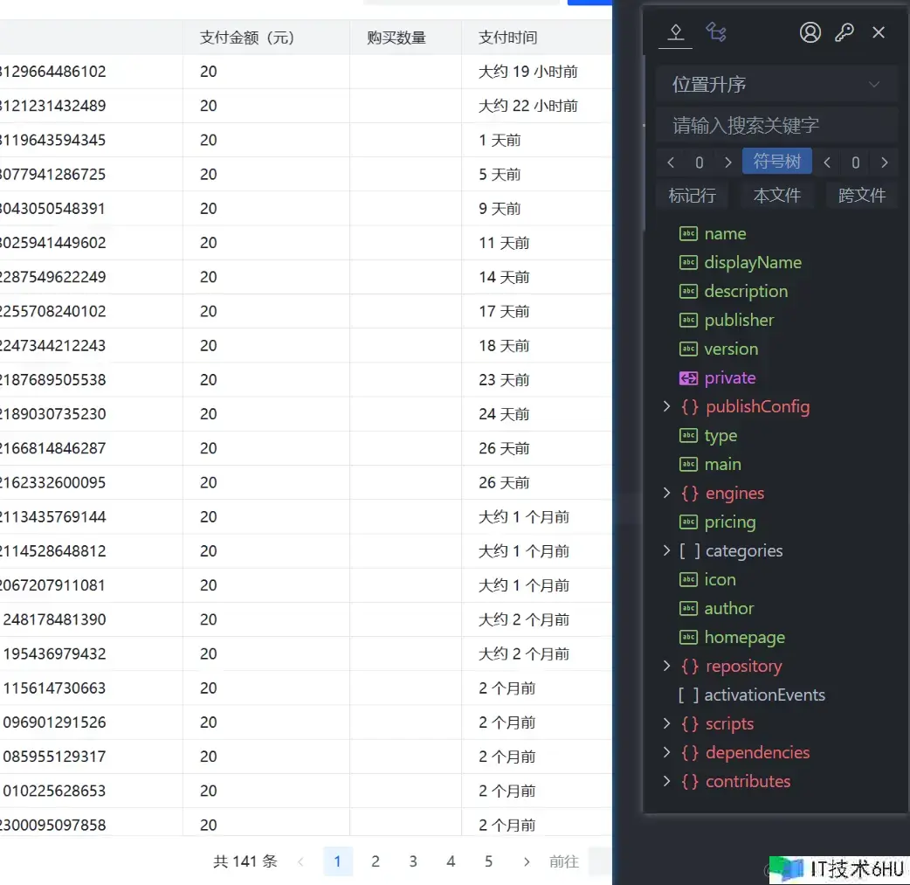Toggle the 符号树 symbol tree button

point(776,162)
